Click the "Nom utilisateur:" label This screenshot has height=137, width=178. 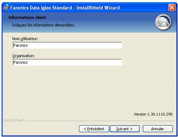coord(25,39)
